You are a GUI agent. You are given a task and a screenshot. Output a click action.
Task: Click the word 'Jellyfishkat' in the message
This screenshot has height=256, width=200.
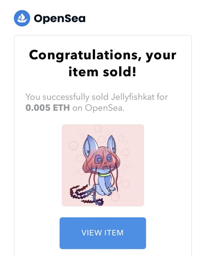[x=132, y=97]
